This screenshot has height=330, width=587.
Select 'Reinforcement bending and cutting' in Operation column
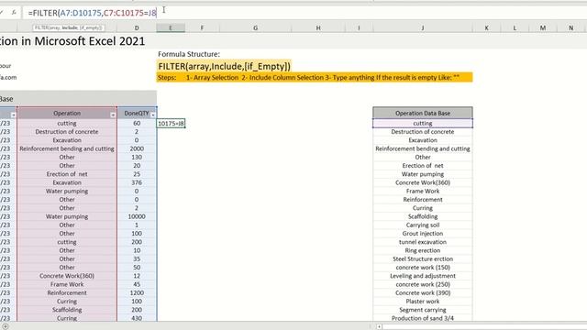(67, 148)
